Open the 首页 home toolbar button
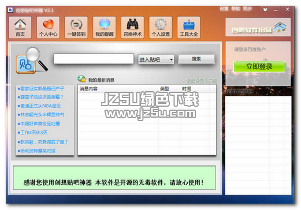The height and width of the screenshot is (210, 301). pyautogui.click(x=20, y=28)
